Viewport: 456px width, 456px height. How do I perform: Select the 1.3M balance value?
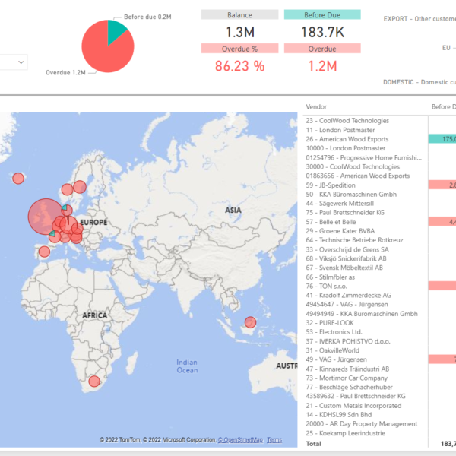pyautogui.click(x=240, y=32)
